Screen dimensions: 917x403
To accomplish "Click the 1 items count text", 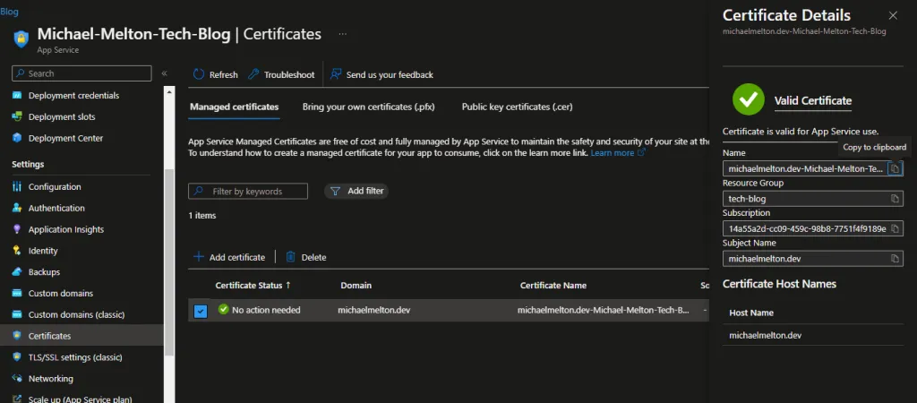I will pos(202,215).
